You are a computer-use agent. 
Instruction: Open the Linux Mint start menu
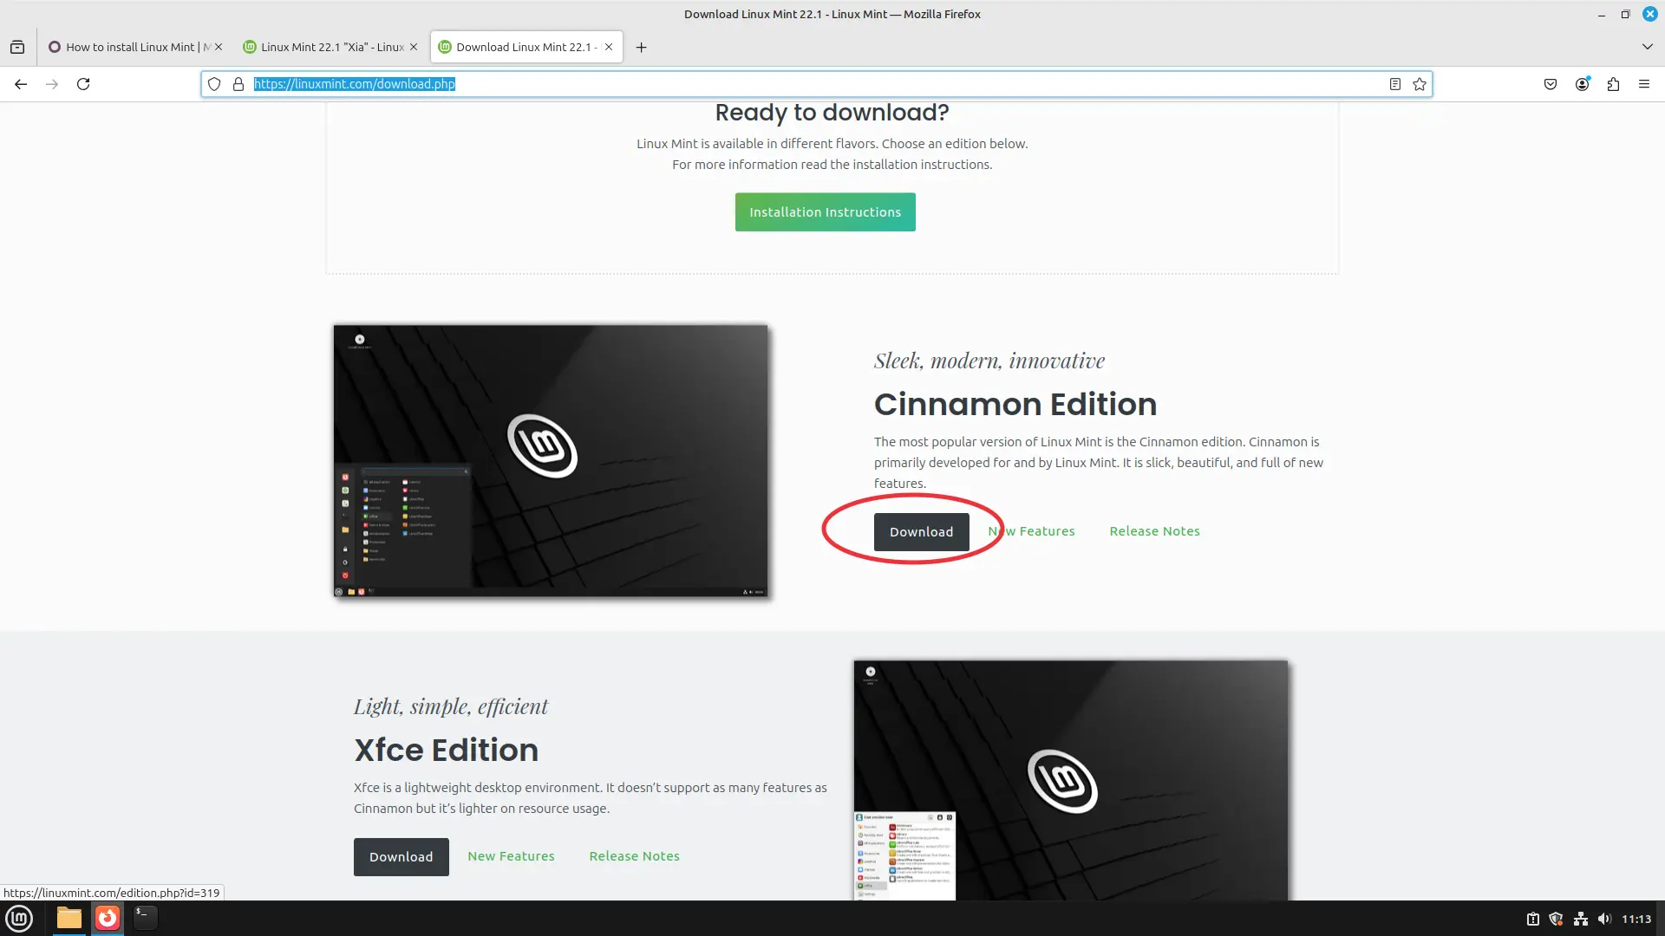coord(19,919)
